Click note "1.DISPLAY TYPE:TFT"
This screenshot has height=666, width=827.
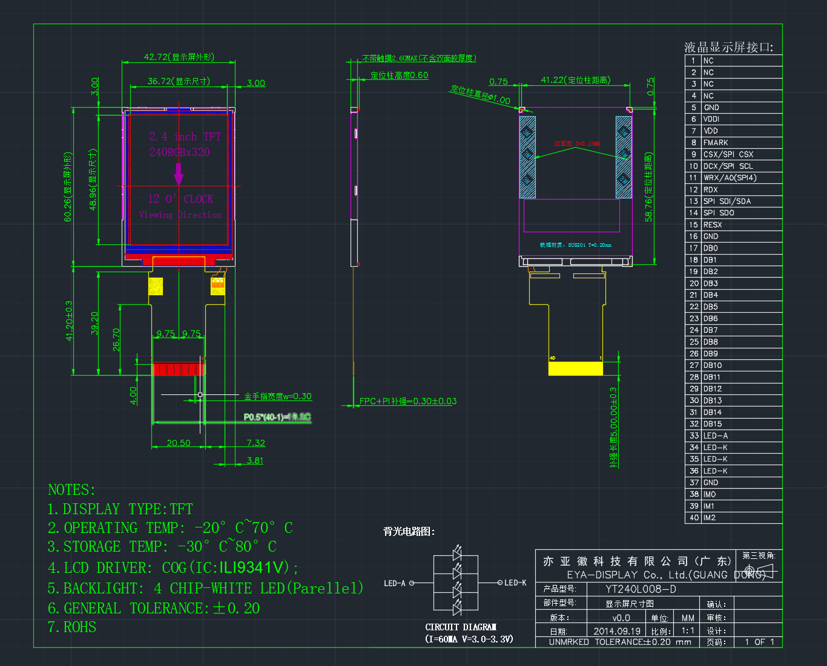coord(120,509)
